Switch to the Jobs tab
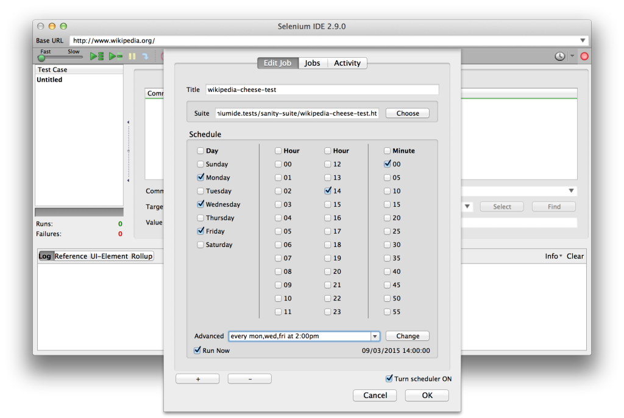 click(313, 63)
